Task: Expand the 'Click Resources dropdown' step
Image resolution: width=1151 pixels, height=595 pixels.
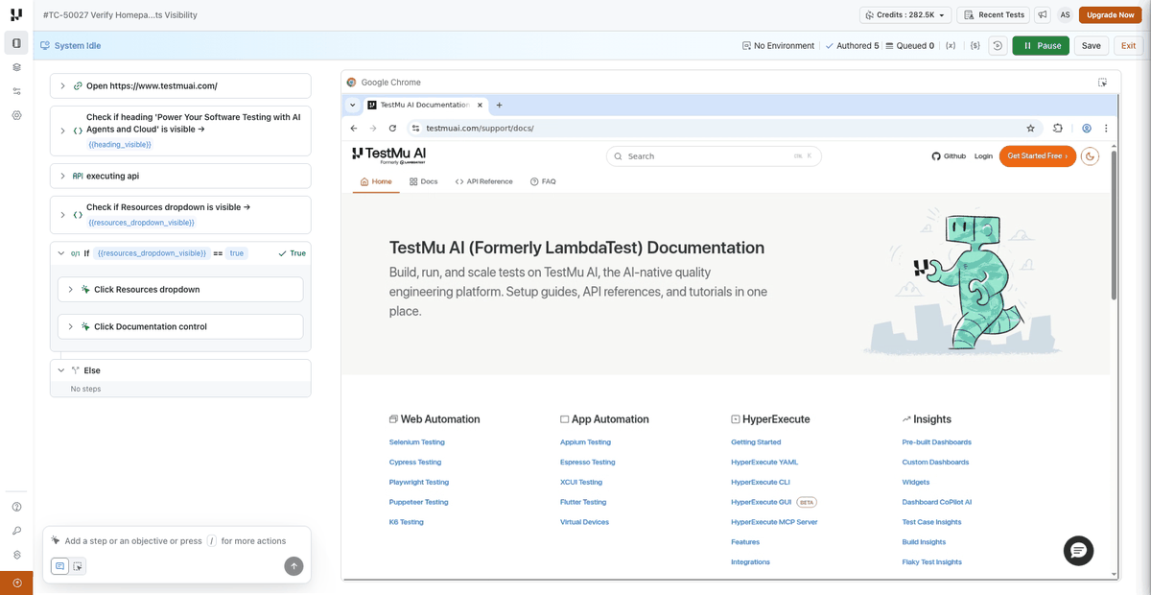Action: [x=71, y=289]
